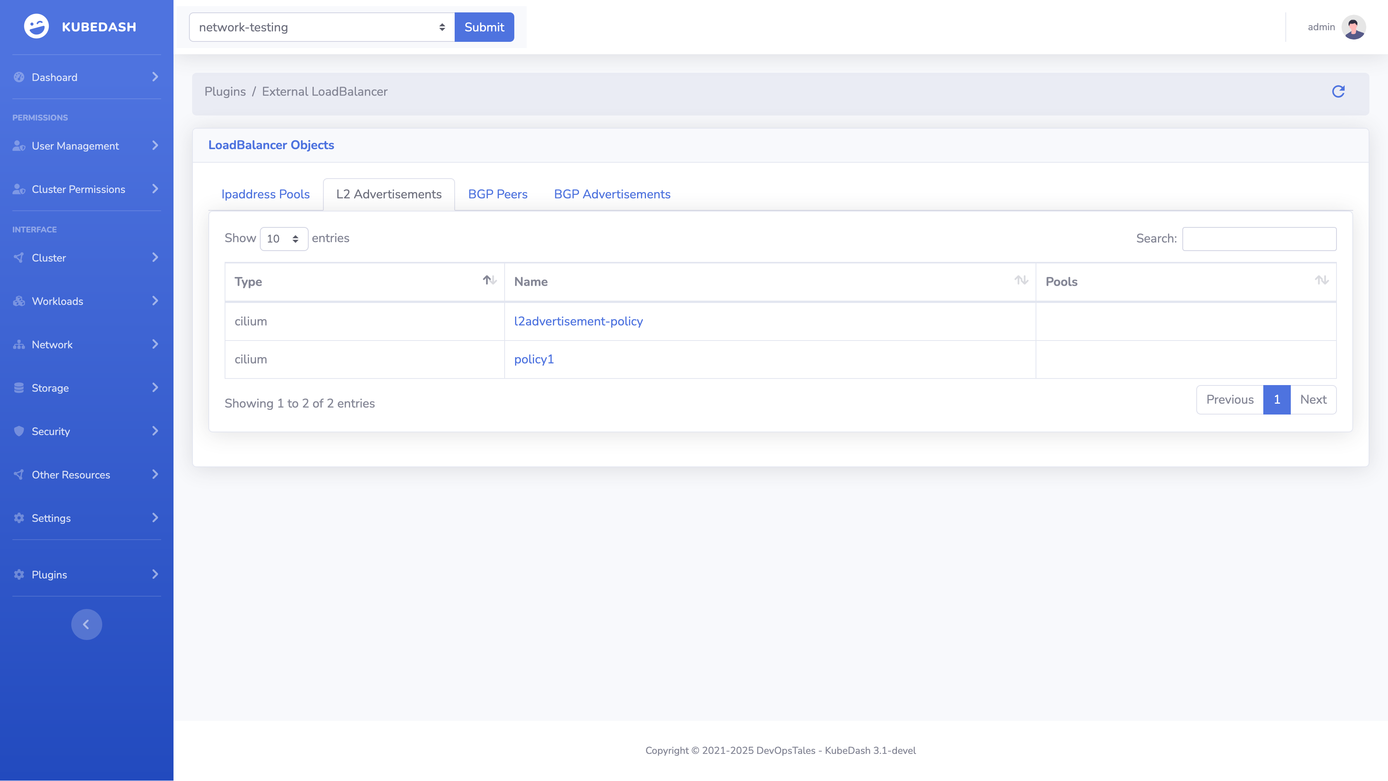Click the KubeDash smiley logo icon
Viewport: 1388px width, 781px height.
[36, 26]
